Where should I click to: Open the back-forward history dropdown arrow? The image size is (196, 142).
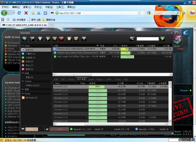click(x=14, y=13)
